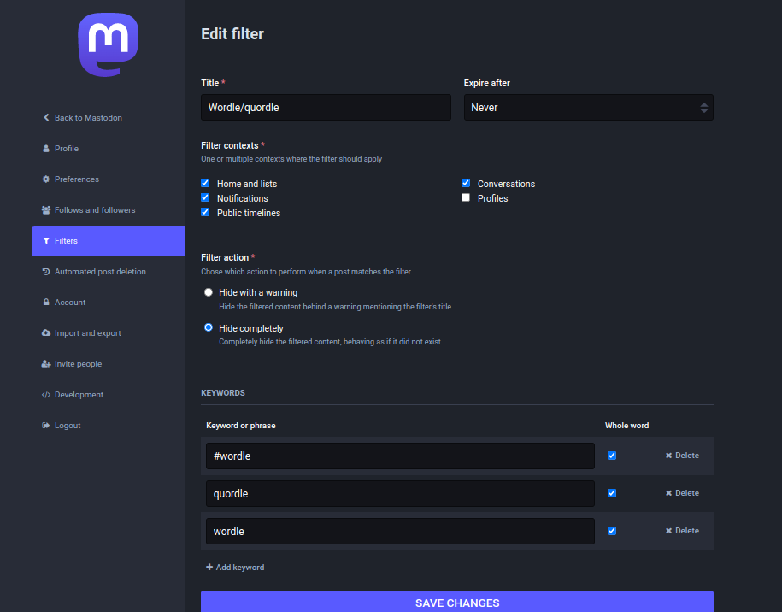Click the Keyword or phrase column header

(x=241, y=426)
